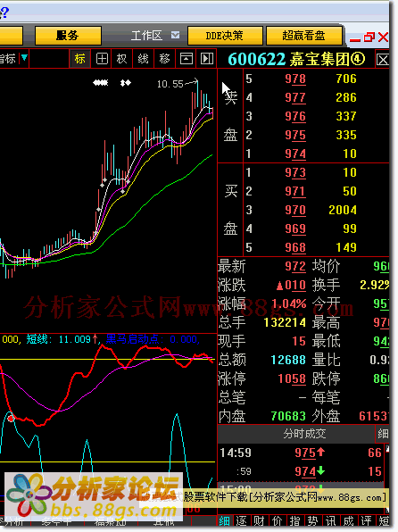Click the crosshair grid toolbar icon
Image resolution: width=398 pixels, height=532 pixels.
[x=102, y=59]
